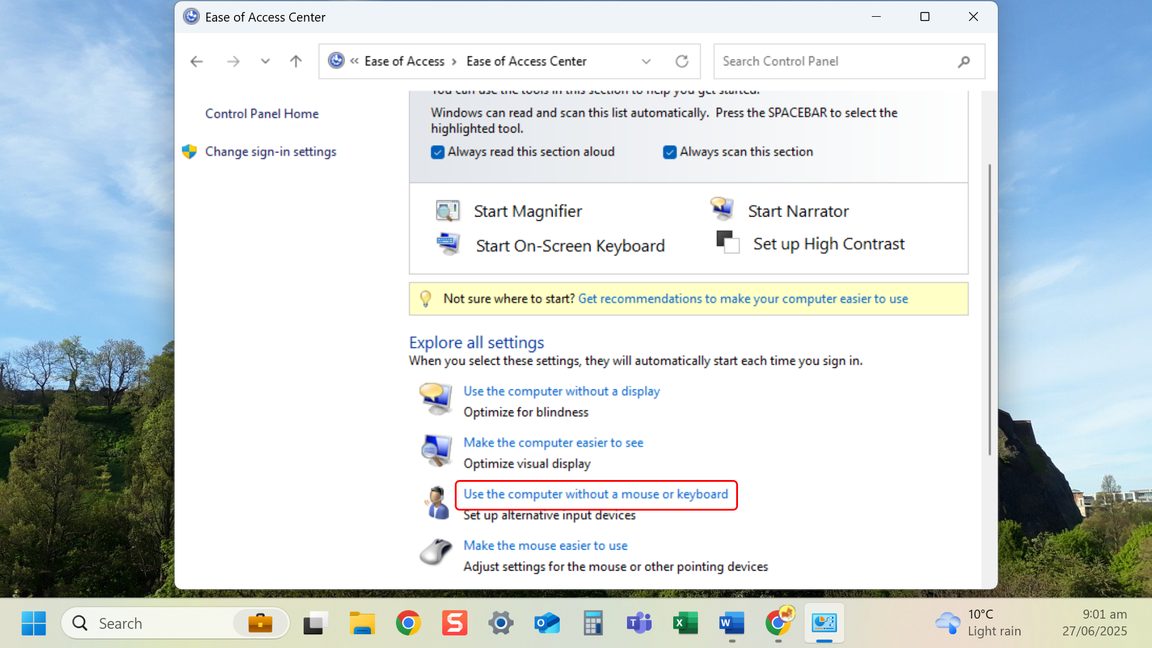
Task: Open the second Chrome profile icon in taskbar
Action: (x=779, y=622)
